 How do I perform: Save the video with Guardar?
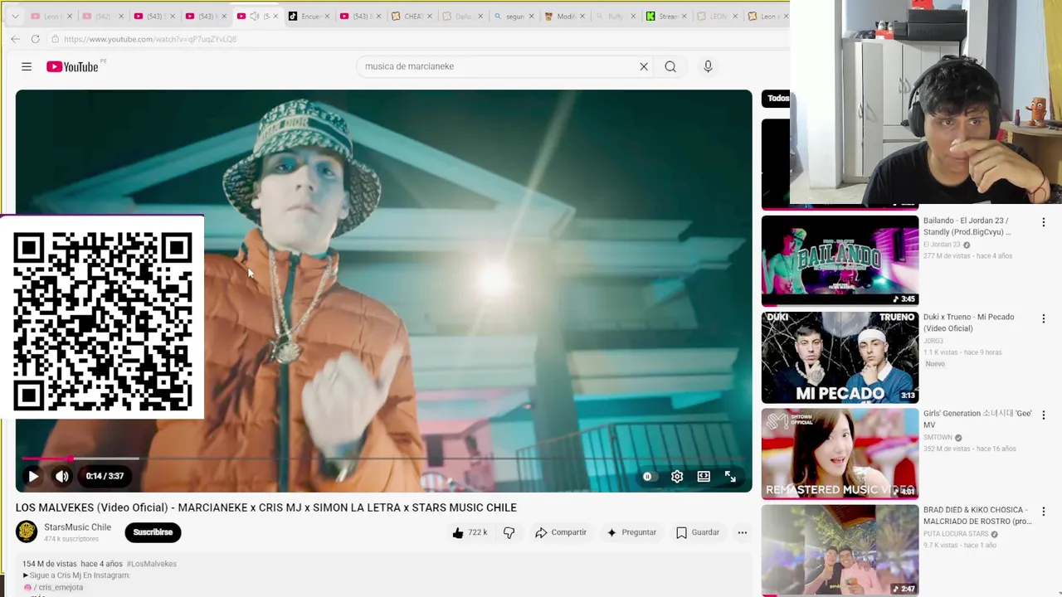click(698, 532)
